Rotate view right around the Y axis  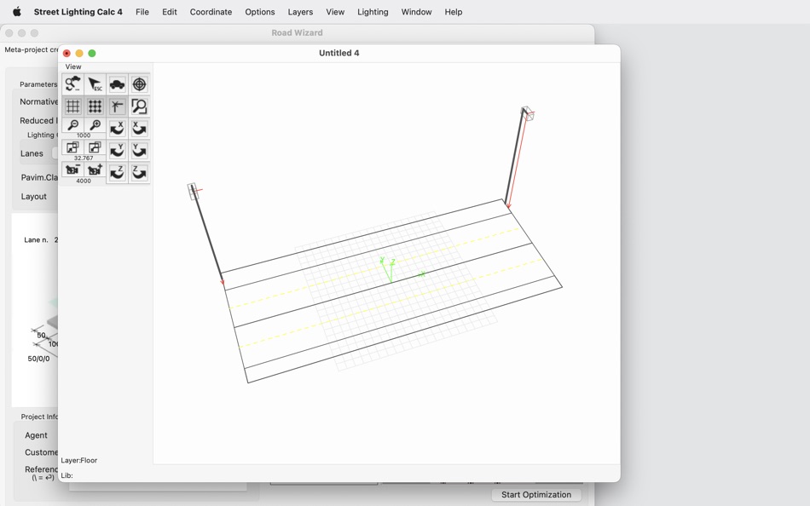coord(140,150)
